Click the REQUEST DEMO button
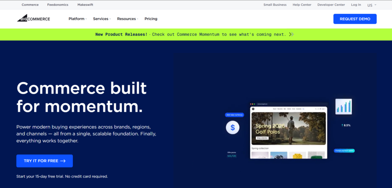The image size is (392, 188). pos(355,19)
